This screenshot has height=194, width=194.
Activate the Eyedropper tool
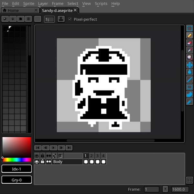[x=190, y=50]
